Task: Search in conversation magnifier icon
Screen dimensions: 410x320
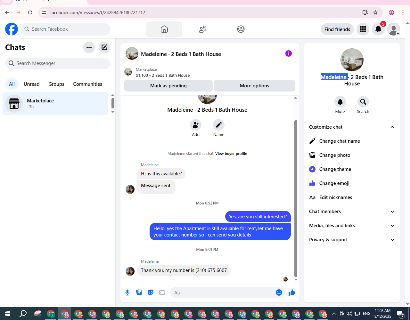Action: [363, 102]
